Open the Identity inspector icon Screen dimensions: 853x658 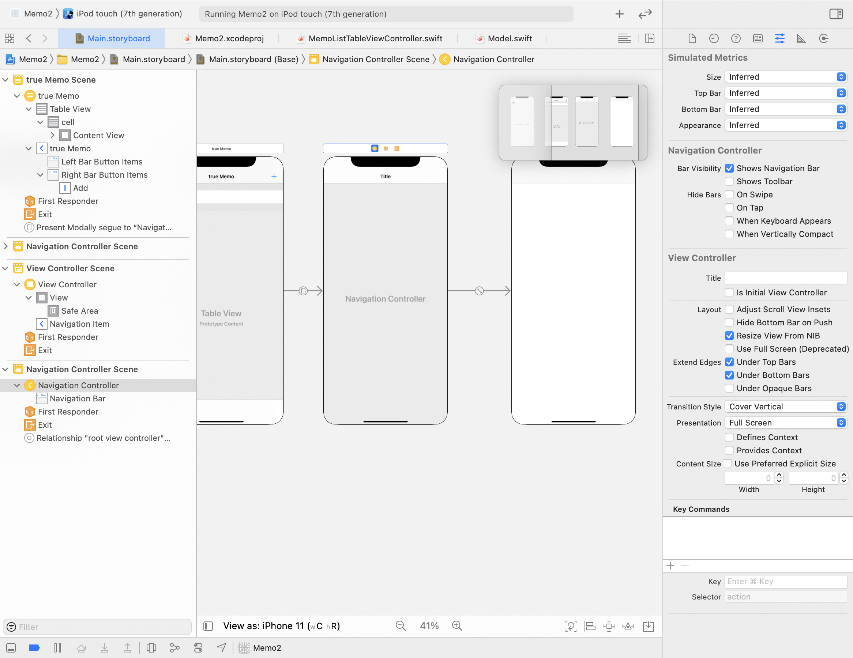[757, 38]
